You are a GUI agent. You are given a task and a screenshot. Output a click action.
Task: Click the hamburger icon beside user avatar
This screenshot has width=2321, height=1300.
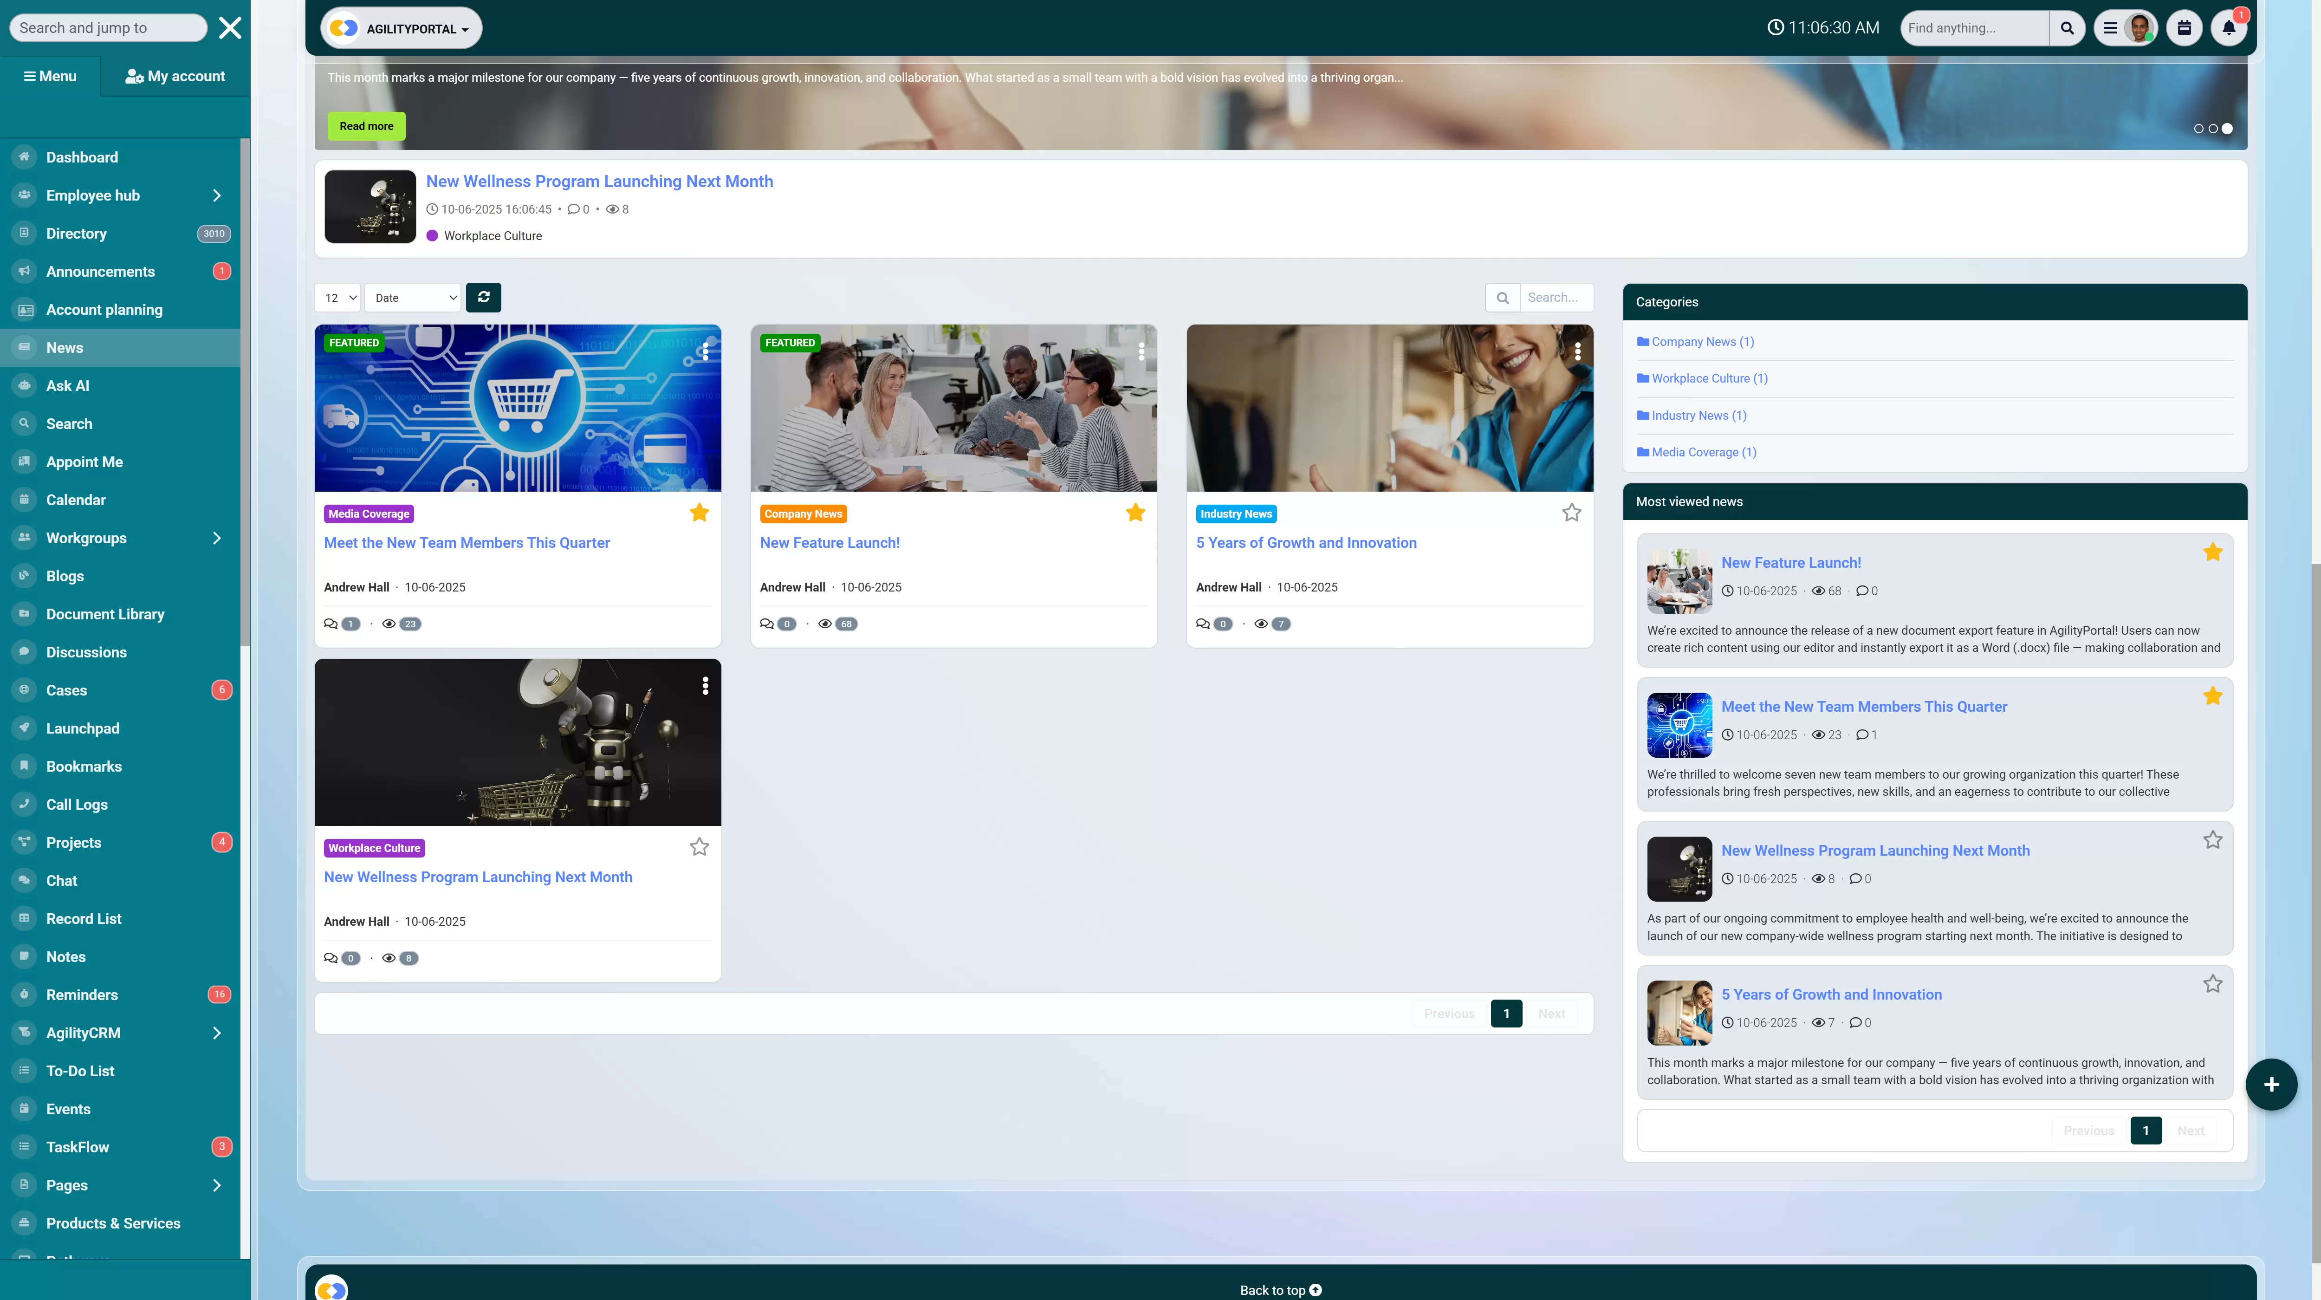pos(2109,28)
